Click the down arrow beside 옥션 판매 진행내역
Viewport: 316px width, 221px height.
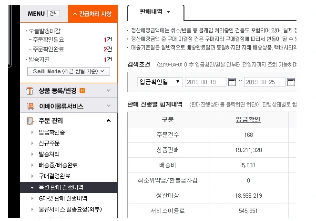coord(32,188)
